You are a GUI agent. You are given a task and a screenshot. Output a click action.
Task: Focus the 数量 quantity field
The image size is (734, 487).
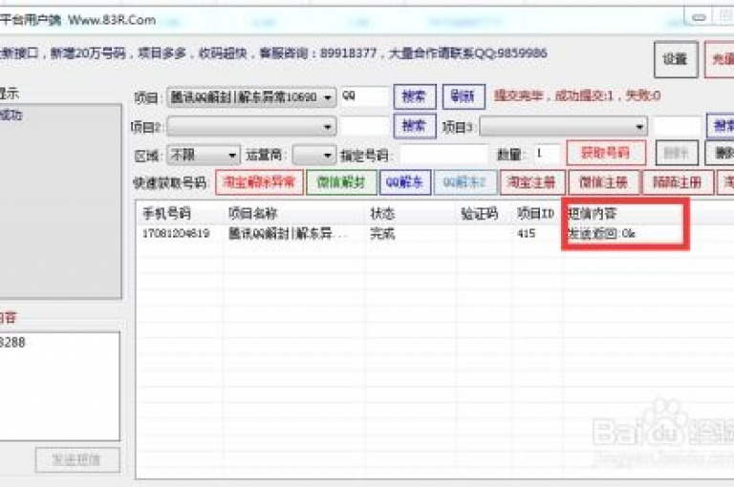tap(548, 154)
